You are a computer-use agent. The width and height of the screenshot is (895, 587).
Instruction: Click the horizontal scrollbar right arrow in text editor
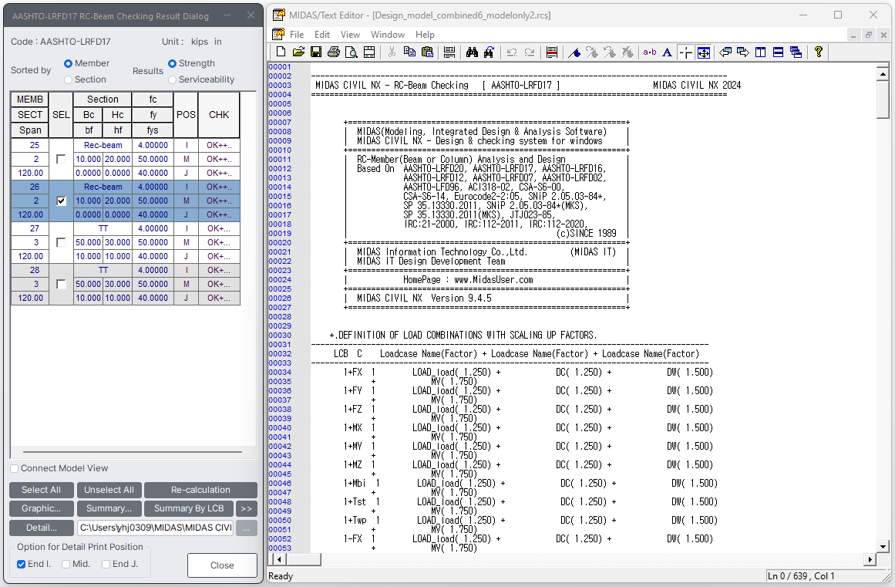click(870, 559)
